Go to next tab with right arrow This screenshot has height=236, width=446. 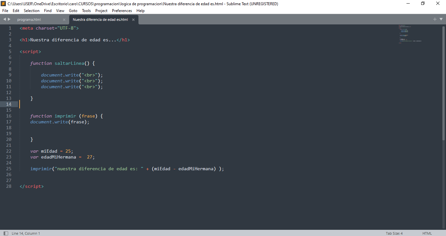(9, 20)
